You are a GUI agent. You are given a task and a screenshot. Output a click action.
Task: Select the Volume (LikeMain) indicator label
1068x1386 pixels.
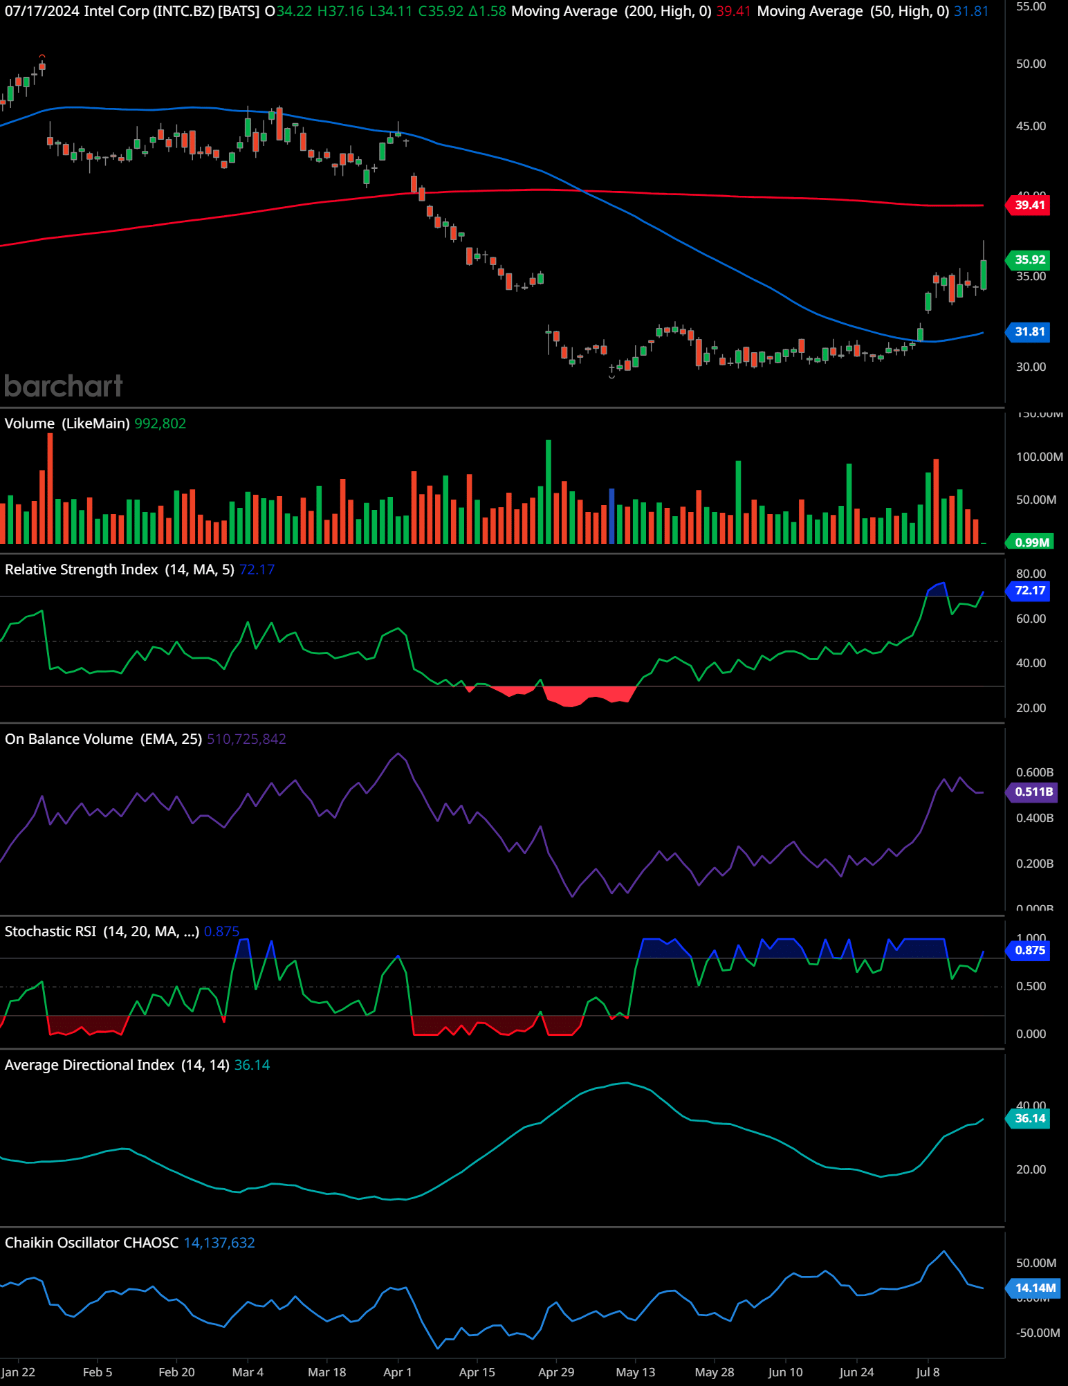pyautogui.click(x=67, y=423)
